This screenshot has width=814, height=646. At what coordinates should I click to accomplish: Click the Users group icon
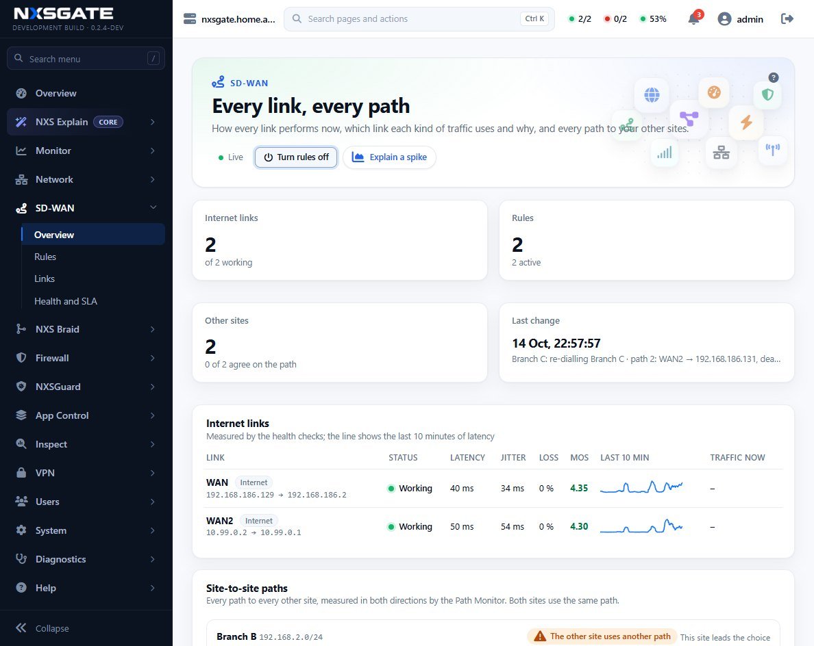(21, 502)
